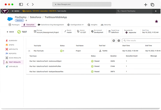Screen dimensions: 161x110
Task: Open the Execution tab
Action: click(x=29, y=25)
